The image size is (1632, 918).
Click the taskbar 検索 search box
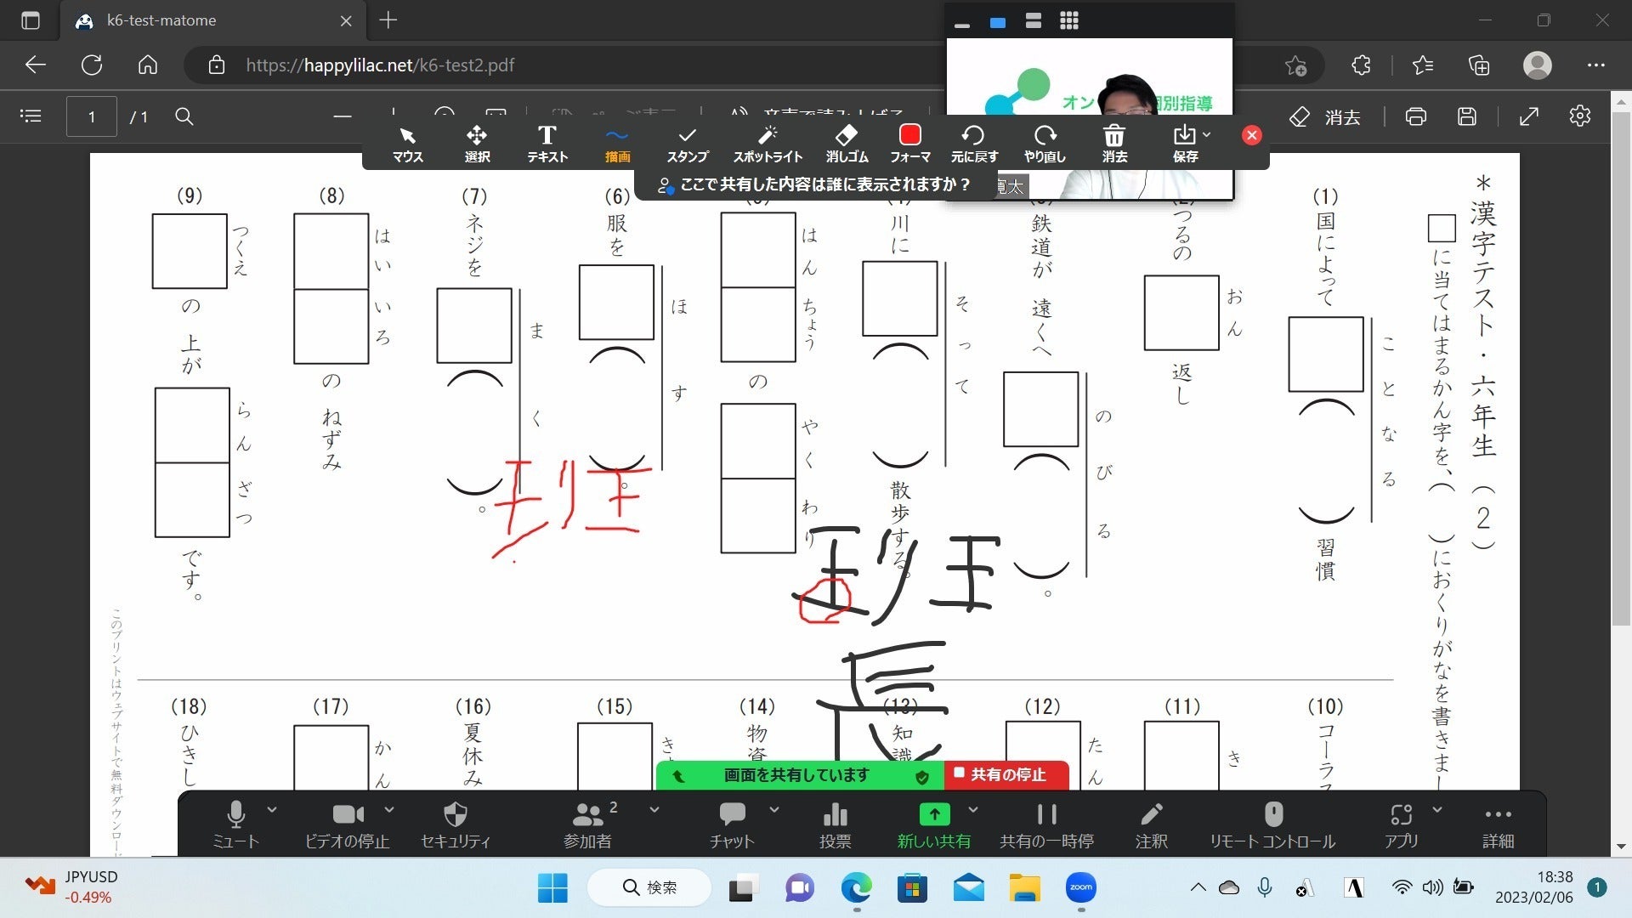tap(649, 887)
